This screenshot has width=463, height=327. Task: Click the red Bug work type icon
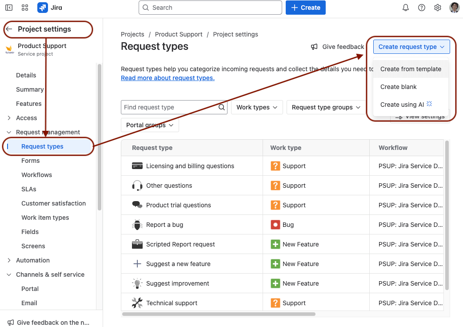click(275, 225)
